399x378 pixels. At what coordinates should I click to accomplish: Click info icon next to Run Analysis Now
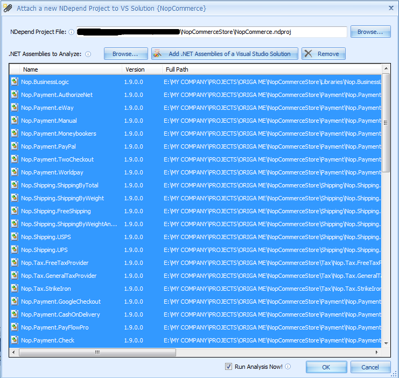pyautogui.click(x=288, y=367)
